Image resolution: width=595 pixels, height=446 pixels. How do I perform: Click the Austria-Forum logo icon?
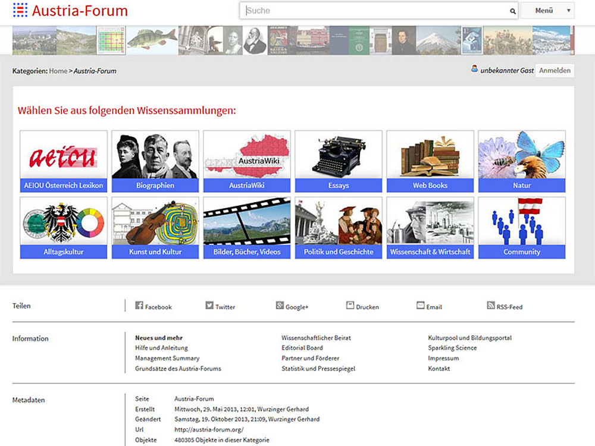(x=20, y=10)
